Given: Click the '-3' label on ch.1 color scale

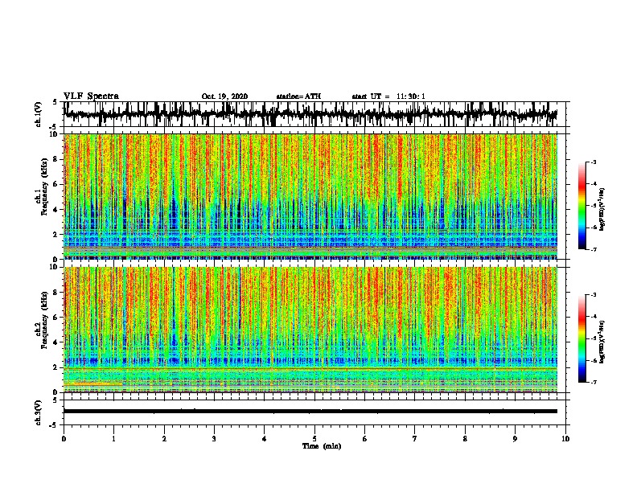Looking at the screenshot, I should pyautogui.click(x=593, y=162).
